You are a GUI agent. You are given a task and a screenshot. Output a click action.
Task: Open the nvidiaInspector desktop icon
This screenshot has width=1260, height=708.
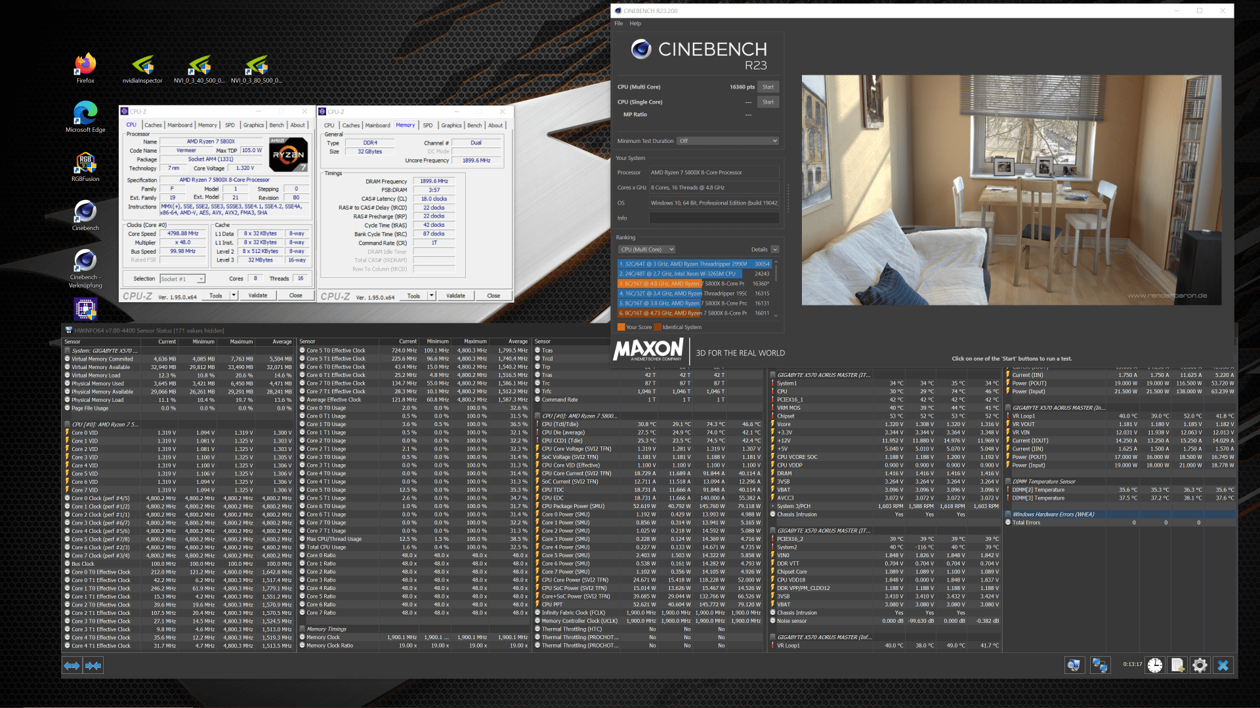[x=142, y=68]
